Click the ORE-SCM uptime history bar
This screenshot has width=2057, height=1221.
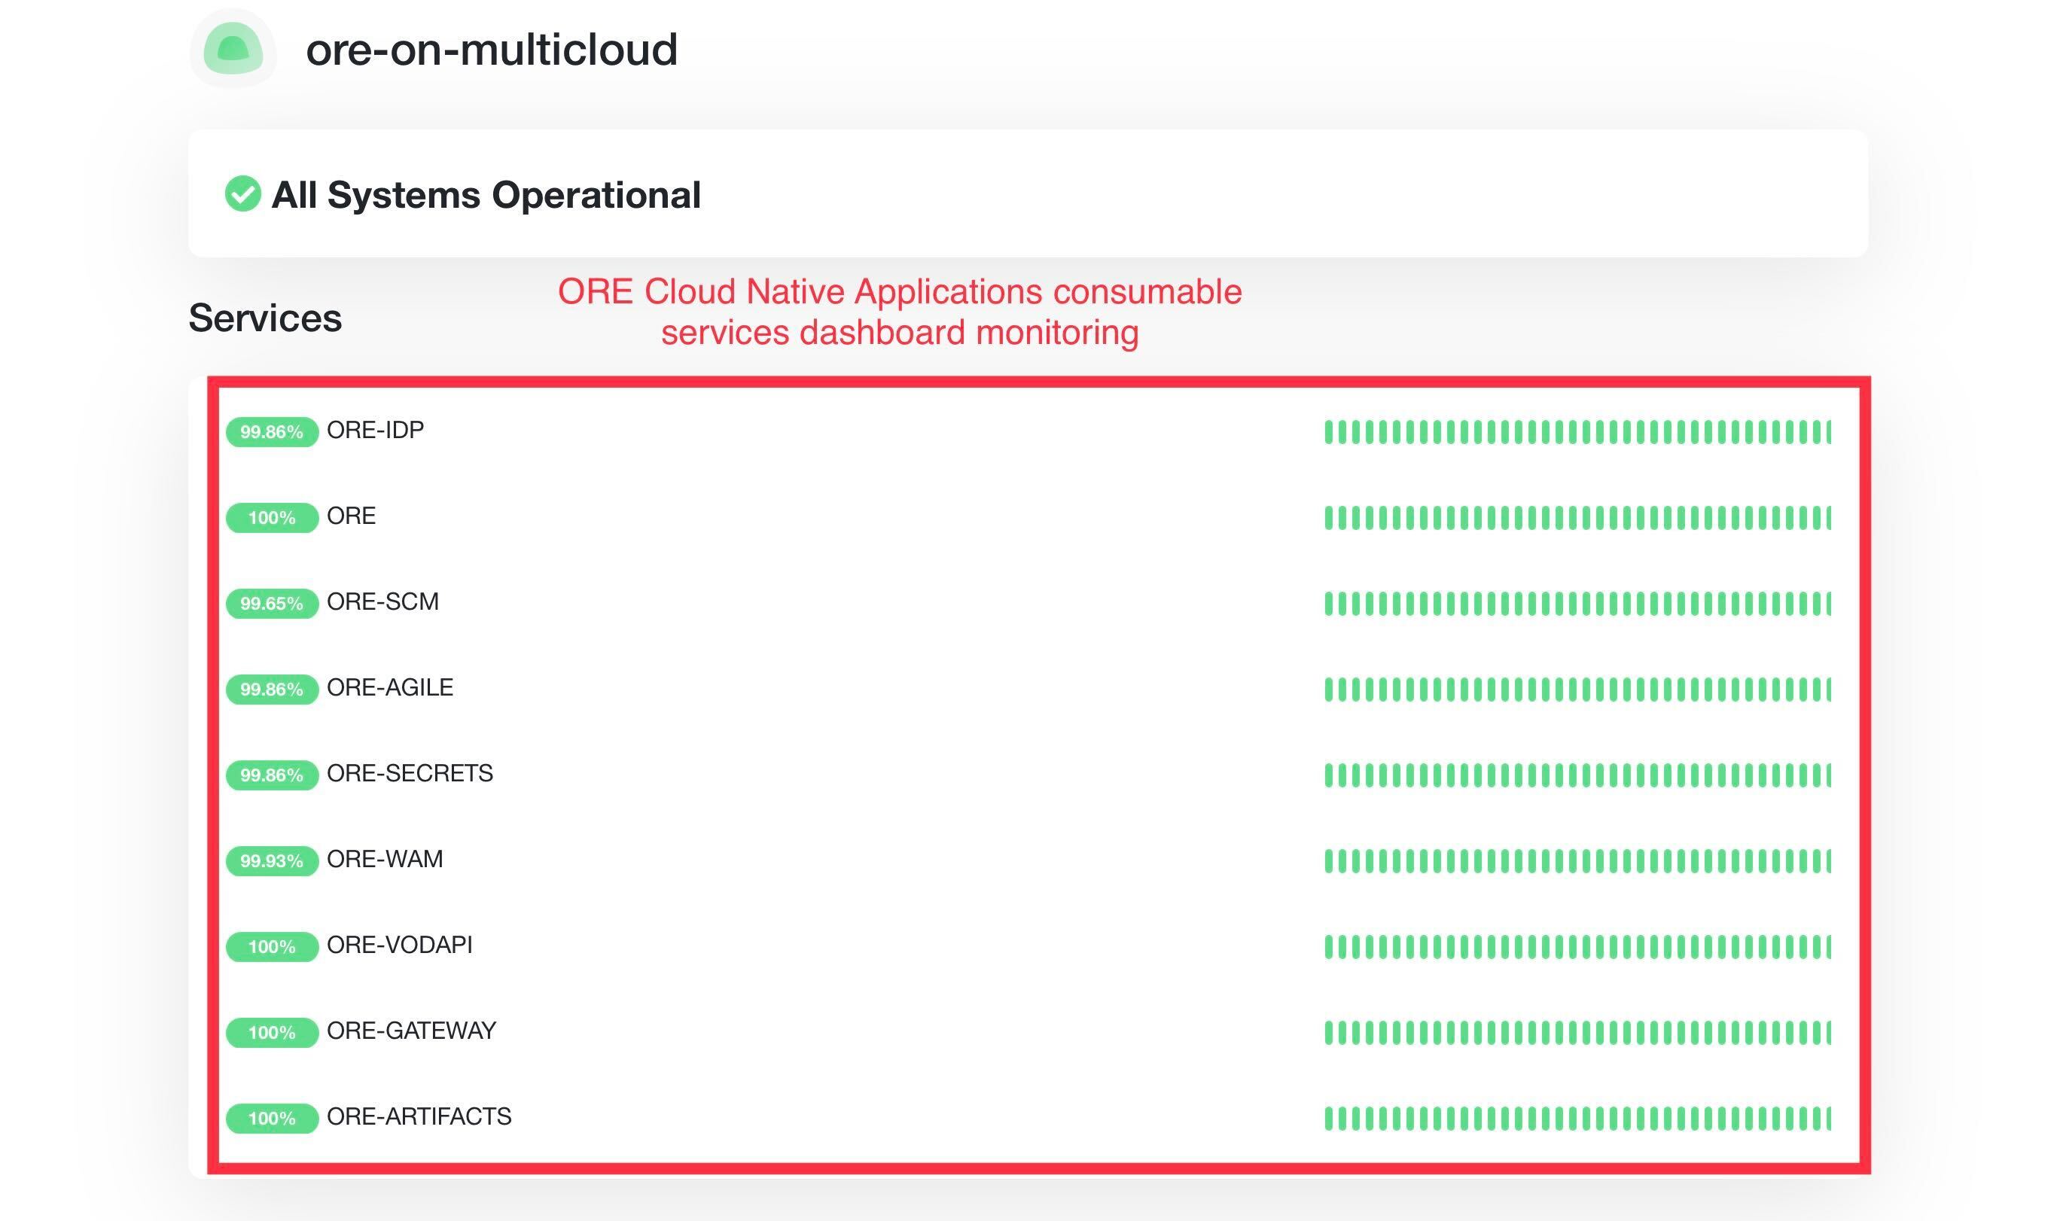pos(1577,603)
